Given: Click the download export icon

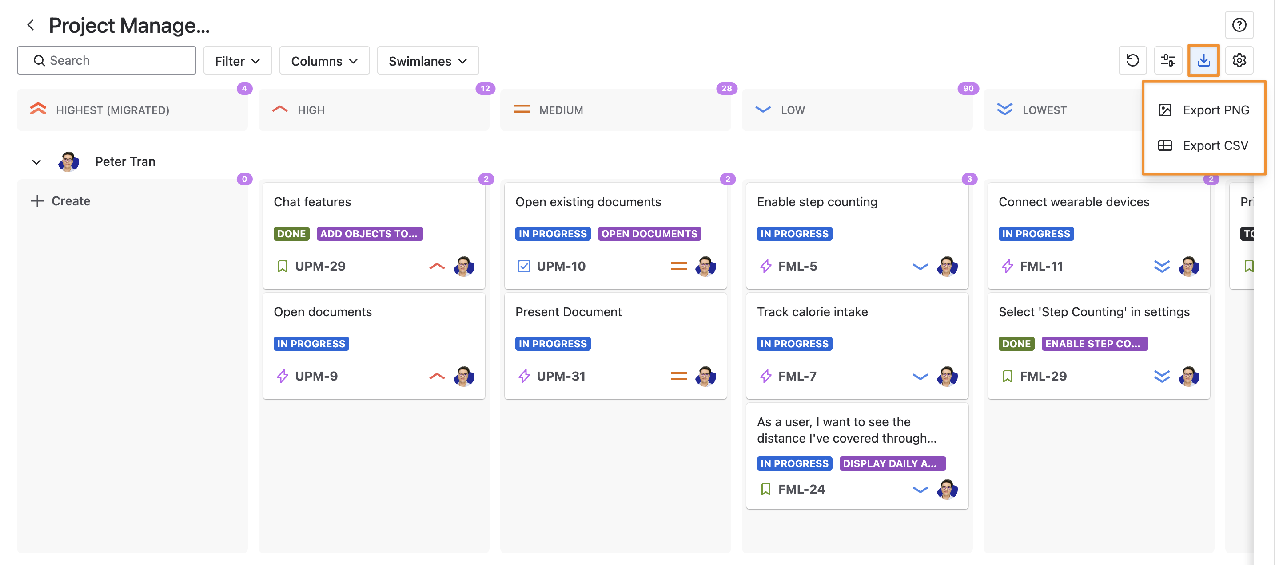Looking at the screenshot, I should pyautogui.click(x=1203, y=60).
